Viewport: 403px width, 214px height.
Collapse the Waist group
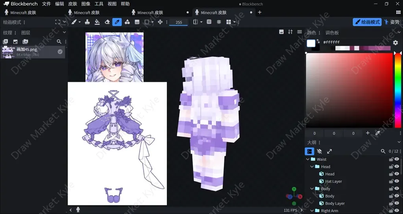click(x=308, y=159)
